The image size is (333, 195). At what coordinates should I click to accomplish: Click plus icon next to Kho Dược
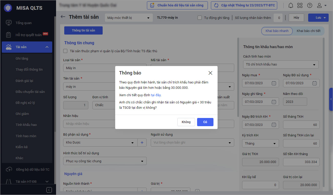pyautogui.click(x=142, y=143)
